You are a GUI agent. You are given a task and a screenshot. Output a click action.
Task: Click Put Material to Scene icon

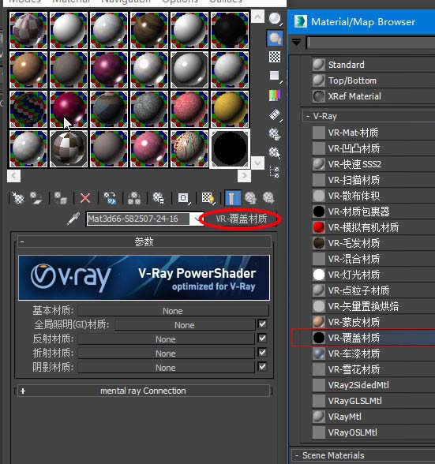pyautogui.click(x=36, y=198)
